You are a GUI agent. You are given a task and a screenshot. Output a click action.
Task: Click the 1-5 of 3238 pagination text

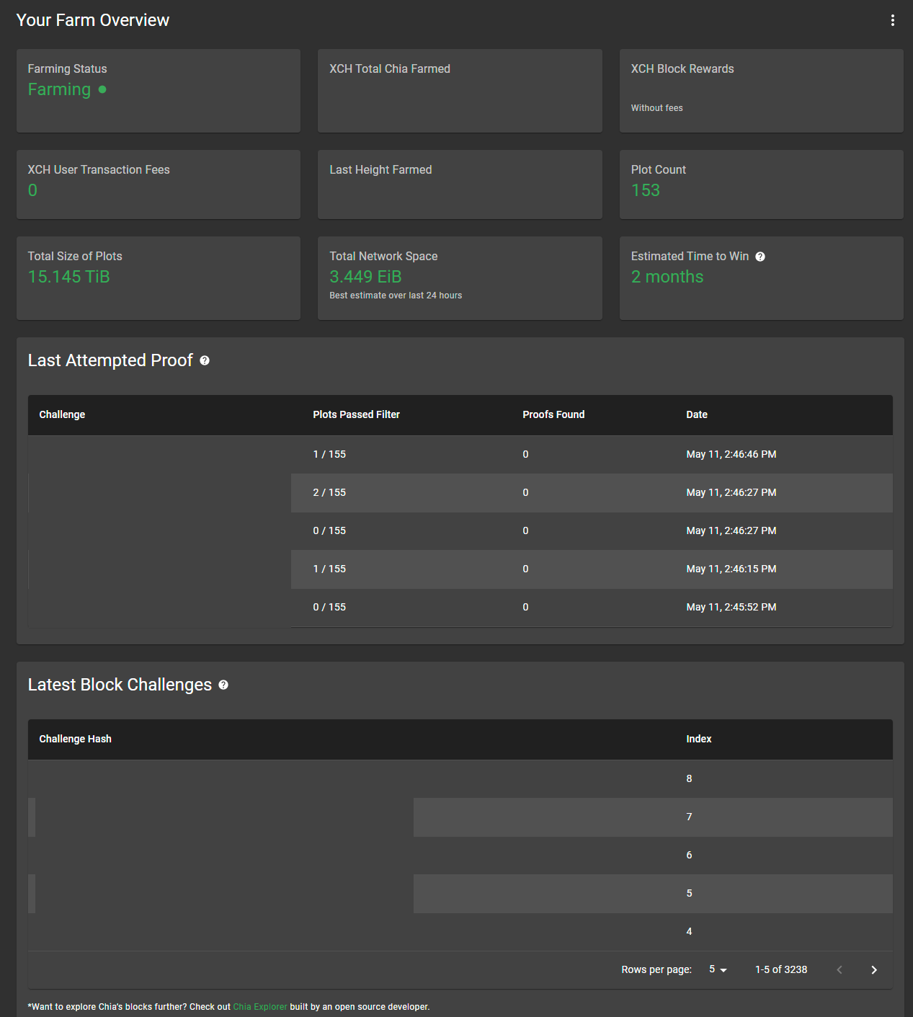point(781,969)
